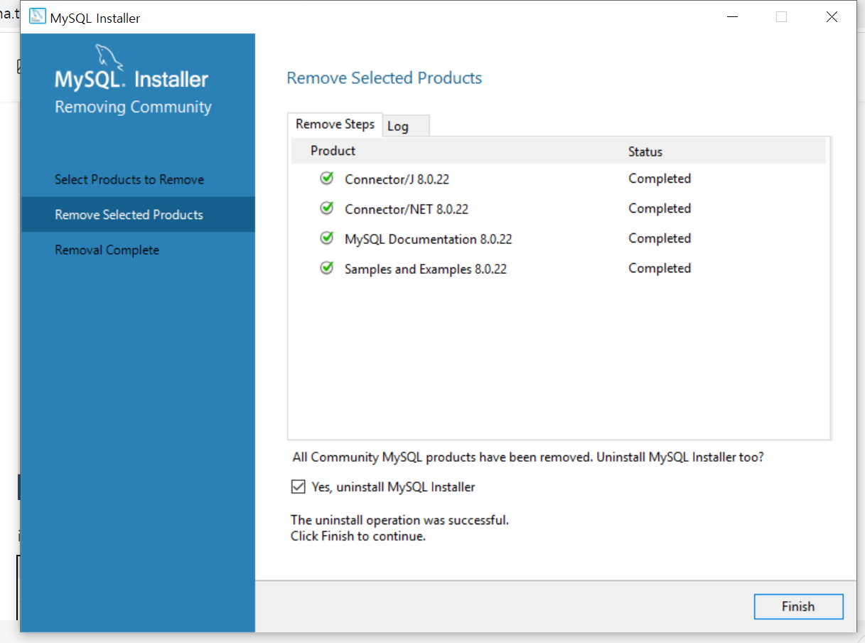Click Completed status for Samples and Examples
The width and height of the screenshot is (865, 643).
click(660, 268)
